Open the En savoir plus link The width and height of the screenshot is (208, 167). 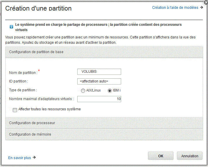coord(20,158)
